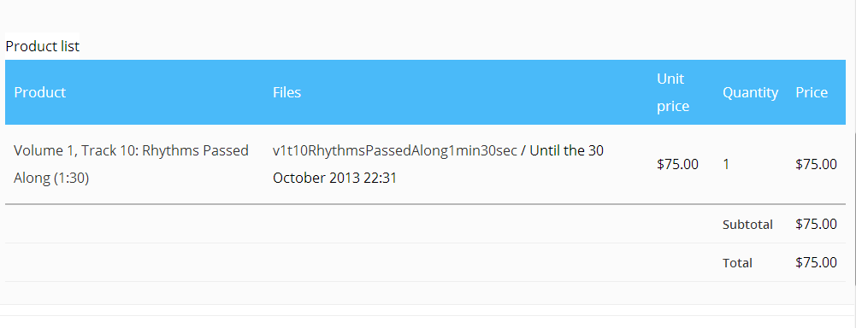
Task: Click the Subtotal label
Action: (x=747, y=225)
